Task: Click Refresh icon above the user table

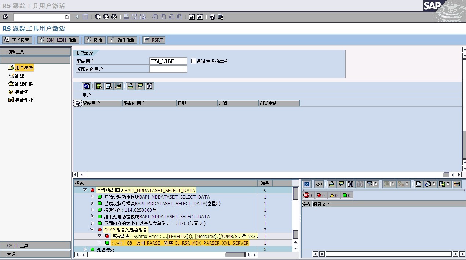Action: 86,86
